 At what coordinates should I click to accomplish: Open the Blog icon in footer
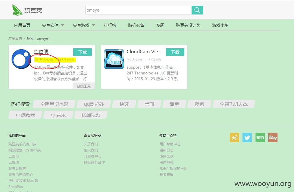[x=273, y=138]
